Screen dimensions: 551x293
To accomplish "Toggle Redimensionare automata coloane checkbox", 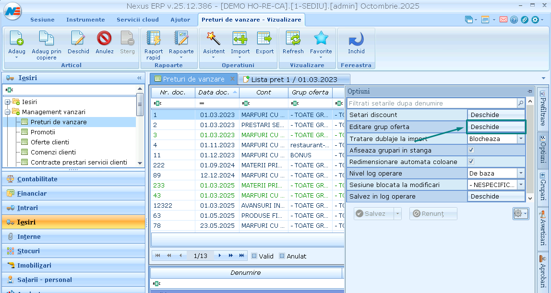I will [471, 162].
